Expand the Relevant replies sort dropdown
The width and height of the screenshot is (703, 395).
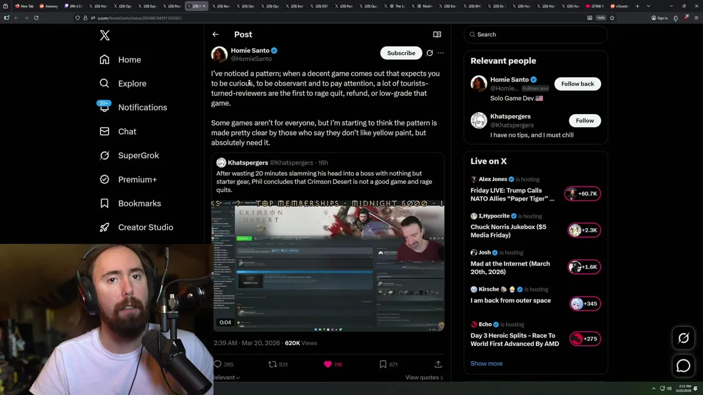(x=226, y=377)
